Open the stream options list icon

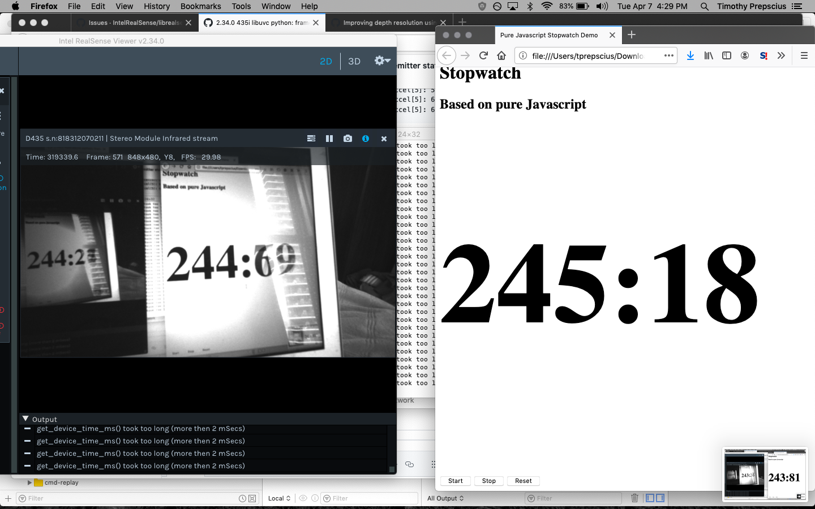click(311, 138)
